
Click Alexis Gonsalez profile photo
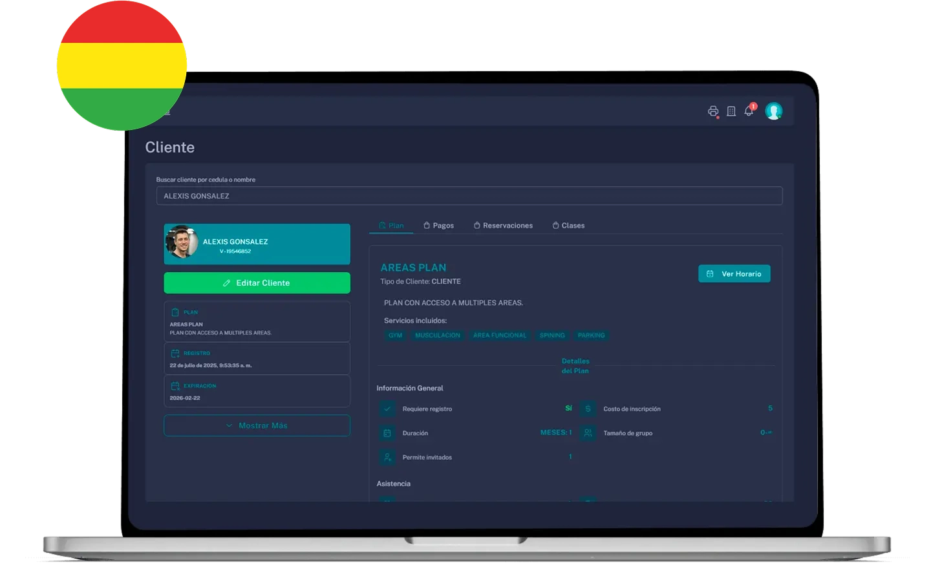[x=182, y=243]
